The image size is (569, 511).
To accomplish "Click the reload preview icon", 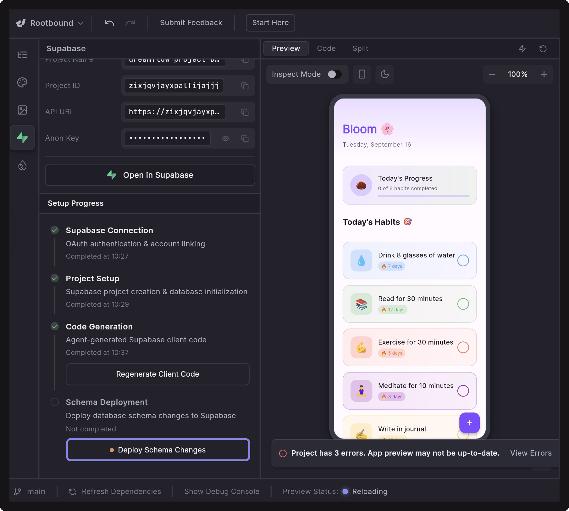I will pos(543,49).
